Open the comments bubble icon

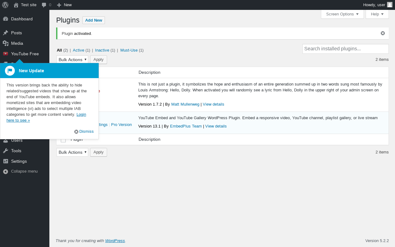[x=44, y=5]
